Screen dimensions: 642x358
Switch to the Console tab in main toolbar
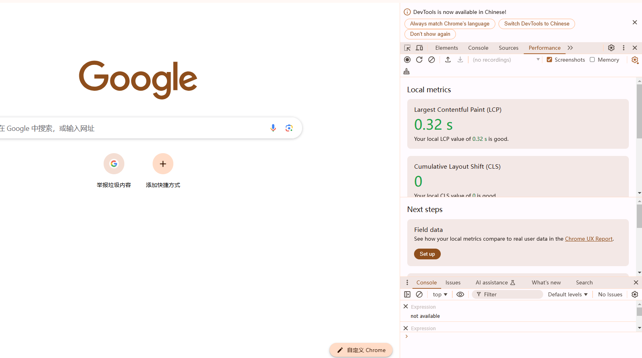478,48
